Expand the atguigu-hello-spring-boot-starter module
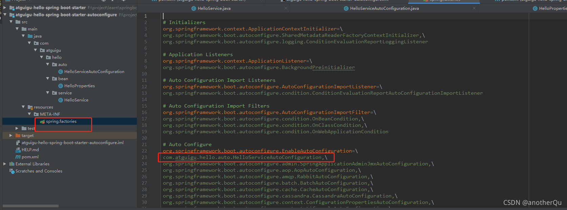Screen dimensions: 567x210 pos(5,7)
